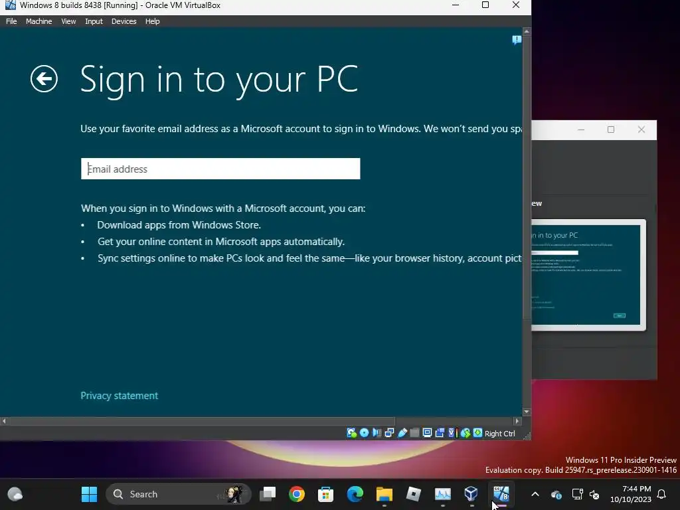Click the CPU virtualization status icon
The height and width of the screenshot is (510, 680).
[452, 433]
